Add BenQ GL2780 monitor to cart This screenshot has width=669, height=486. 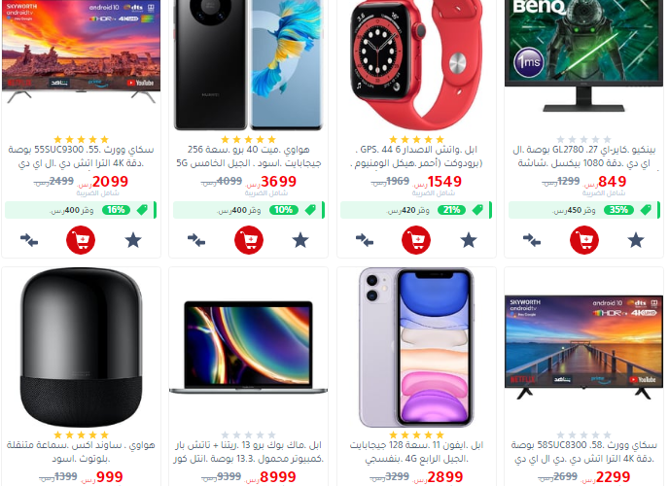[584, 240]
